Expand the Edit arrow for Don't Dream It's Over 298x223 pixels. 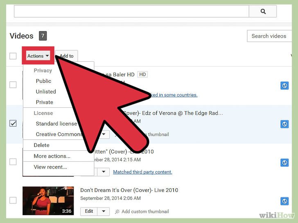coord(104,211)
